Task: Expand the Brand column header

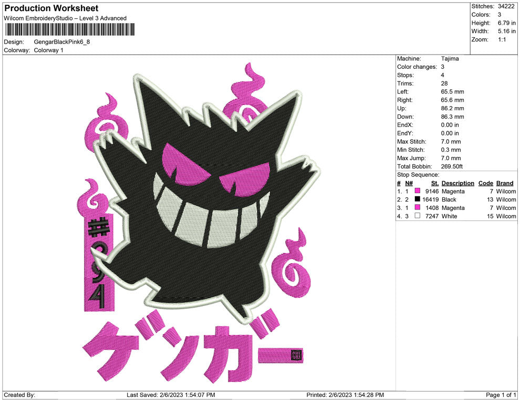Action: pyautogui.click(x=504, y=183)
